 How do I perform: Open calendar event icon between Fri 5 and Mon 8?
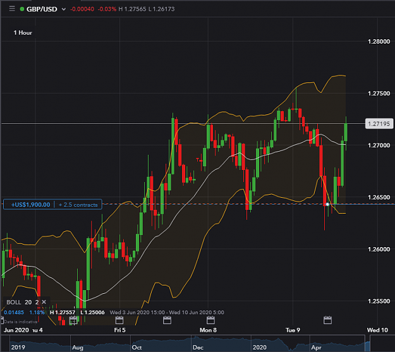(x=167, y=320)
